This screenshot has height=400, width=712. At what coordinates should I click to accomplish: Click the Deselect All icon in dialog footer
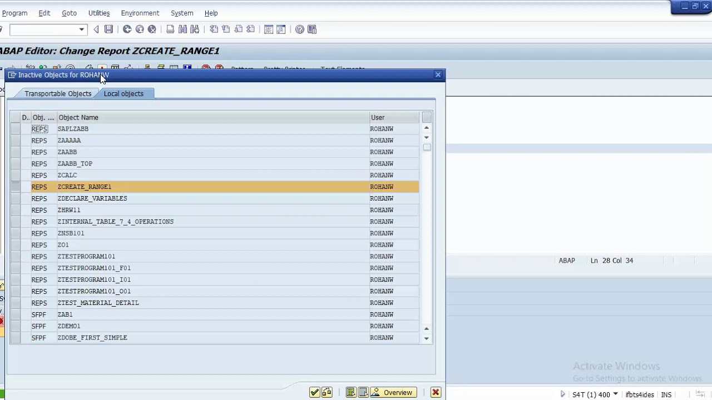(x=363, y=393)
